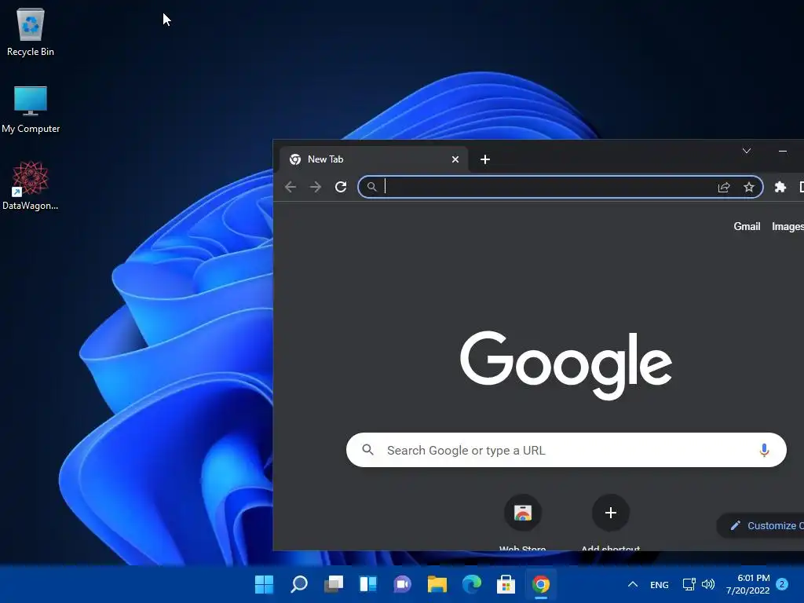
Task: Minimize the Chrome window
Action: click(783, 151)
